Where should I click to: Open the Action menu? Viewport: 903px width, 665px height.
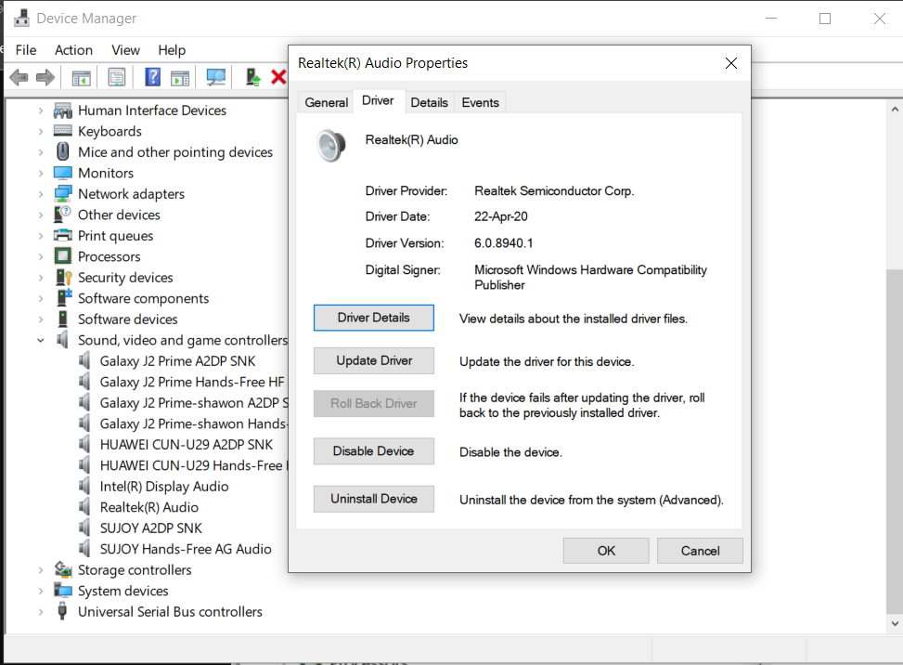[73, 50]
